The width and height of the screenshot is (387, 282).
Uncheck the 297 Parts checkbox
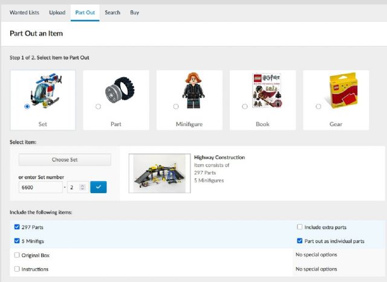(16, 227)
